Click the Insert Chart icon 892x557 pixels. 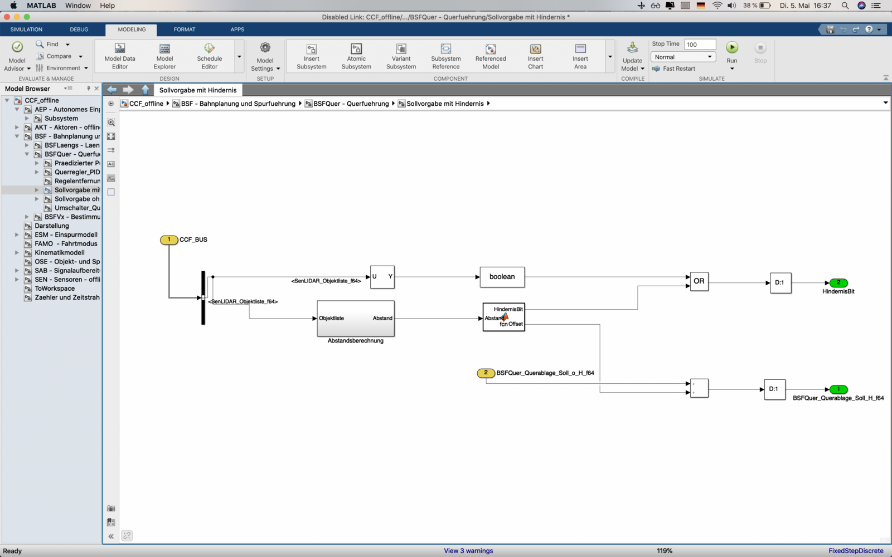coord(535,49)
